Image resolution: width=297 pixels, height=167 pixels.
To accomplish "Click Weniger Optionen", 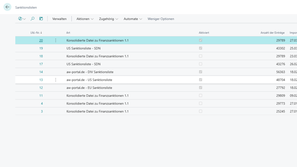I will [161, 19].
